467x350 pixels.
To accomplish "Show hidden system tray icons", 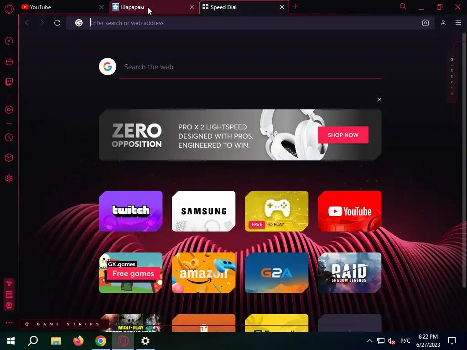I will 369,341.
